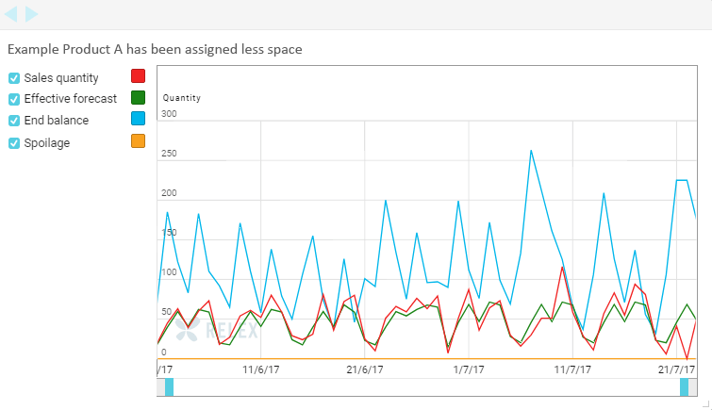The width and height of the screenshot is (712, 410).
Task: Disable the End balance series checkbox
Action: 14,121
